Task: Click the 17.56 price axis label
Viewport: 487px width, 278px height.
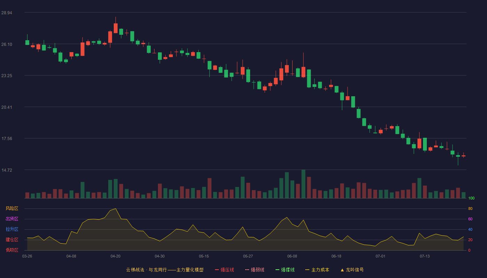Action: pos(7,139)
